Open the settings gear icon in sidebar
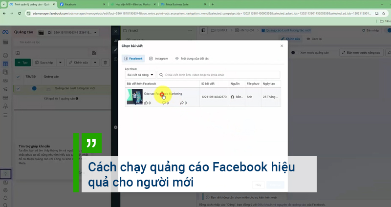Screen dimensions: 391x207 5,190
